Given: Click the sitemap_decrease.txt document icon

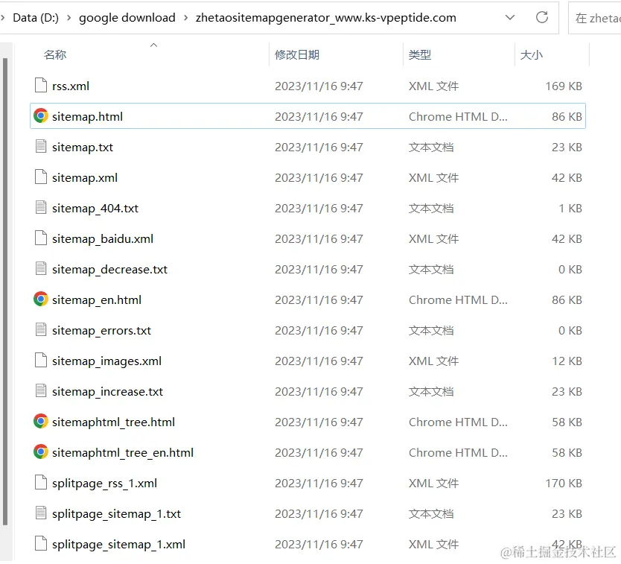Looking at the screenshot, I should 41,268.
